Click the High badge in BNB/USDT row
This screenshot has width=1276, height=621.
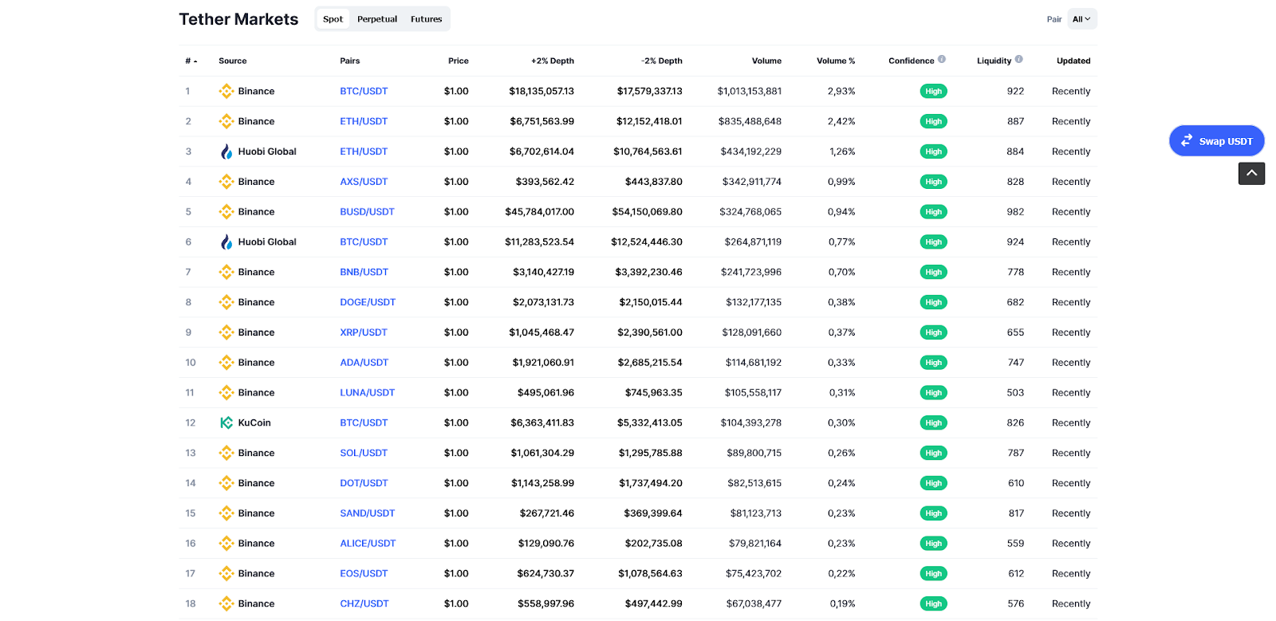coord(933,272)
